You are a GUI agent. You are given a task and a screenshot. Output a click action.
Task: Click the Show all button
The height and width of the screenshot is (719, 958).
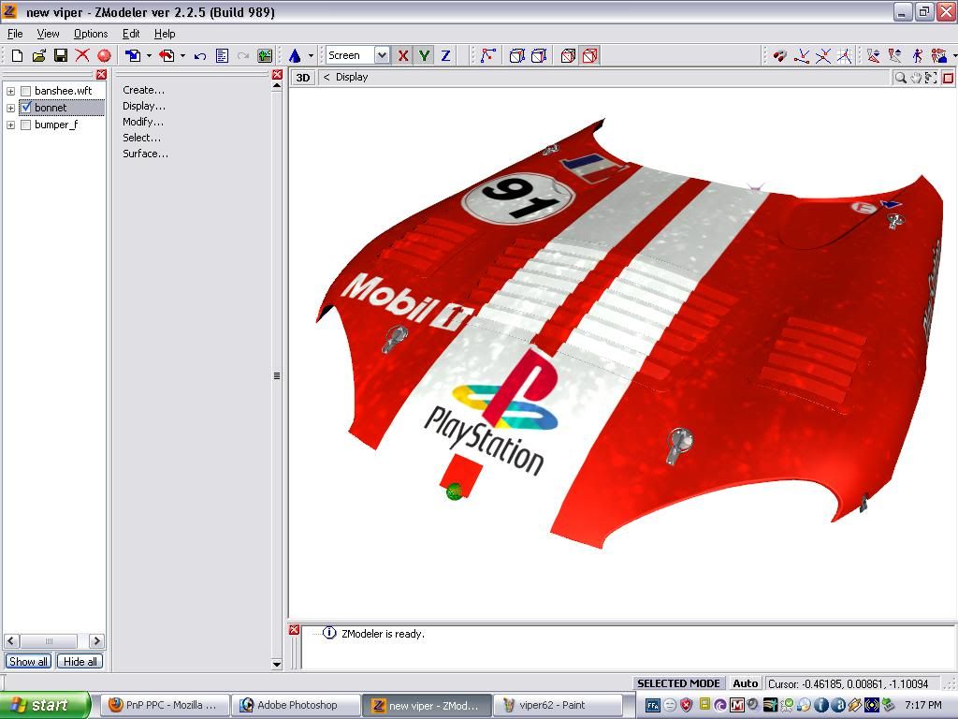coord(28,661)
